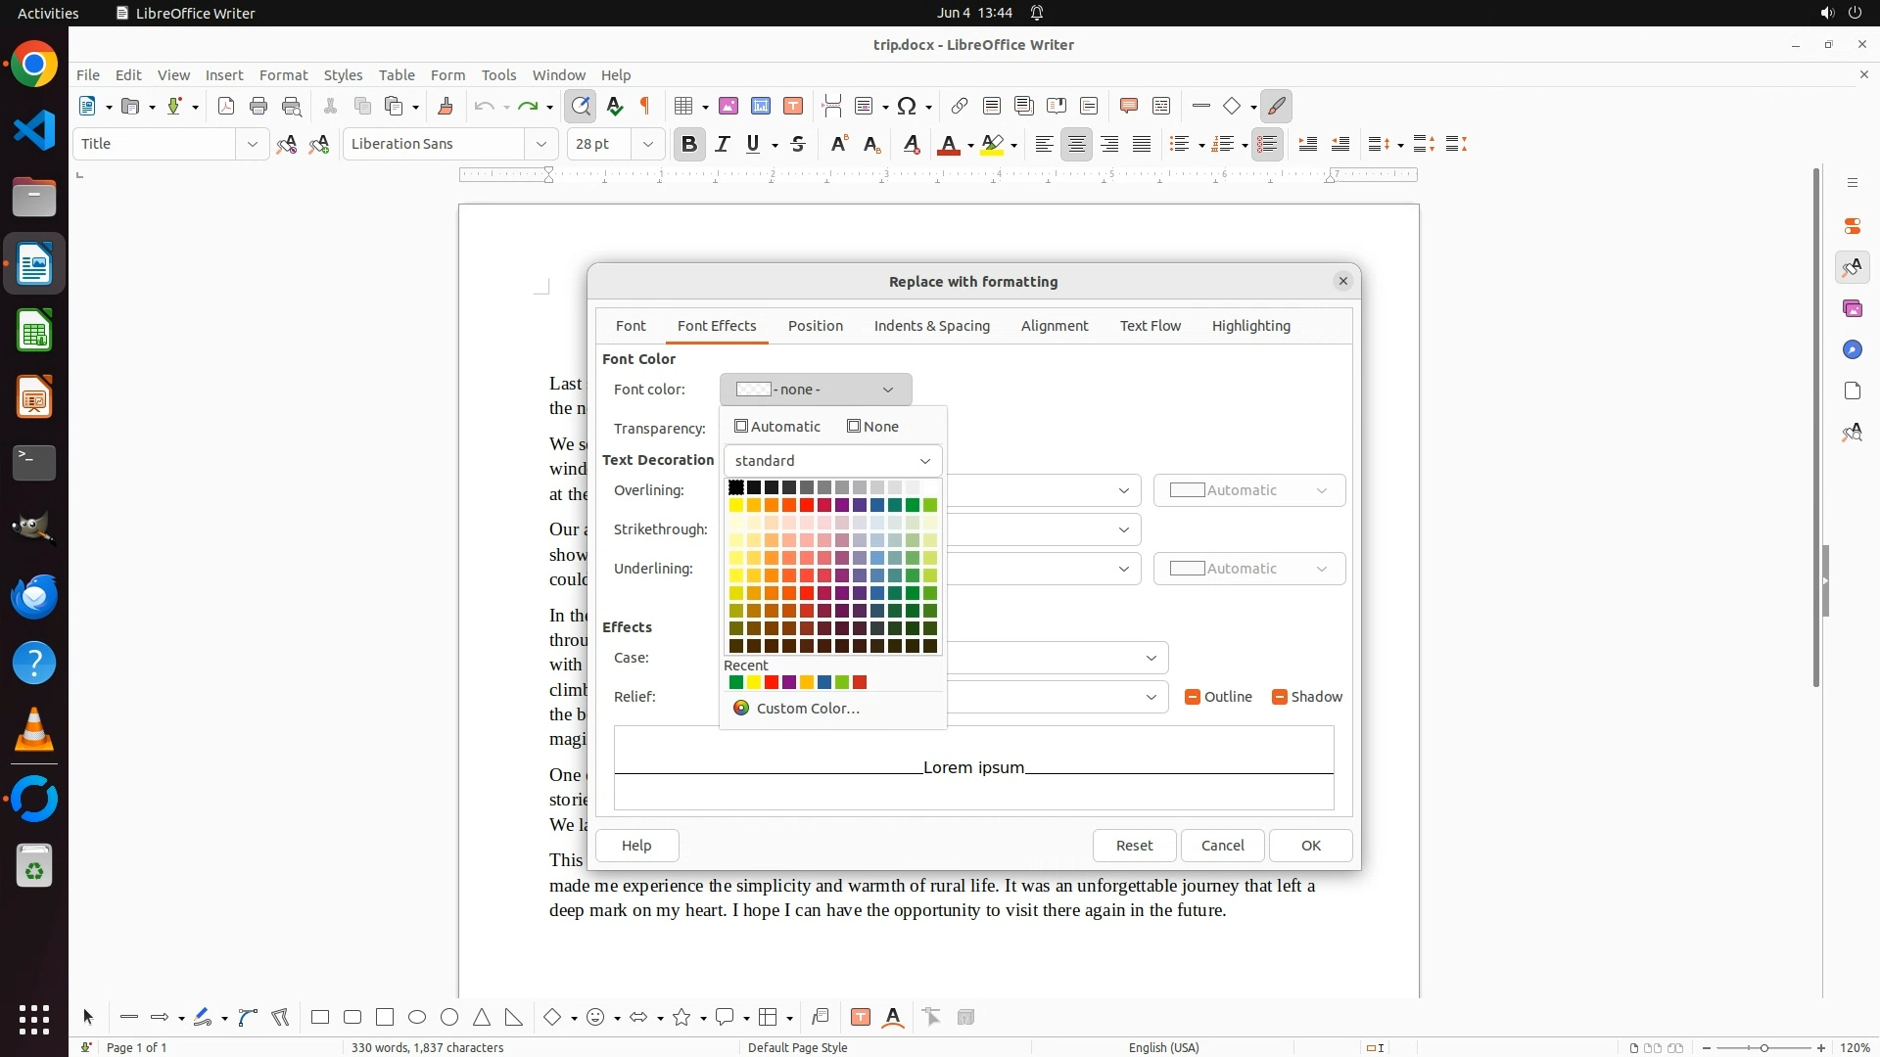
Task: Click the Italic formatting icon
Action: pyautogui.click(x=723, y=144)
